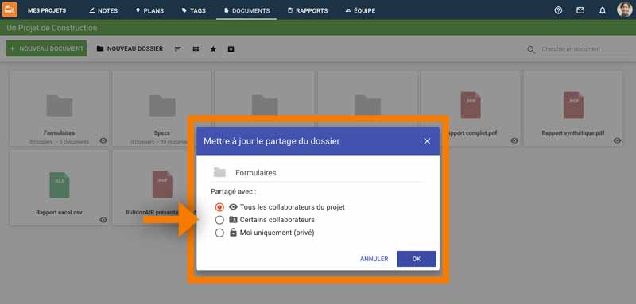636x304 pixels.
Task: Open the help question mark icon
Action: (x=558, y=10)
